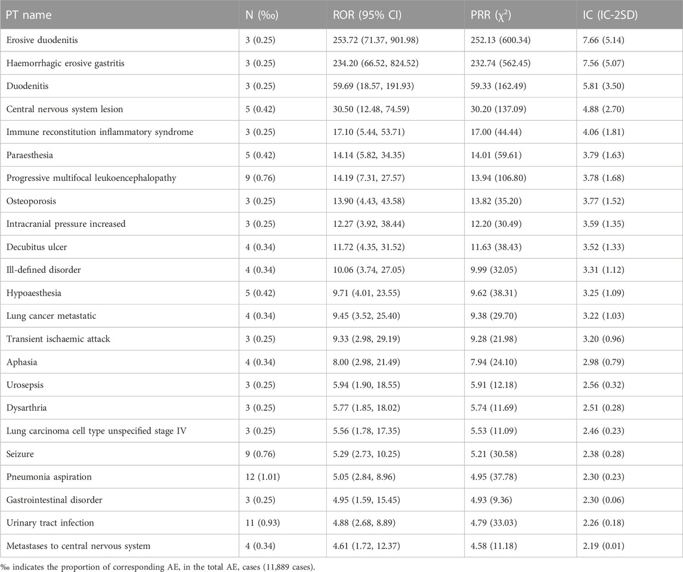Screen dimensions: 683x572
Task: Select 'Lung cancer metastatic' cell
Action: (x=51, y=316)
